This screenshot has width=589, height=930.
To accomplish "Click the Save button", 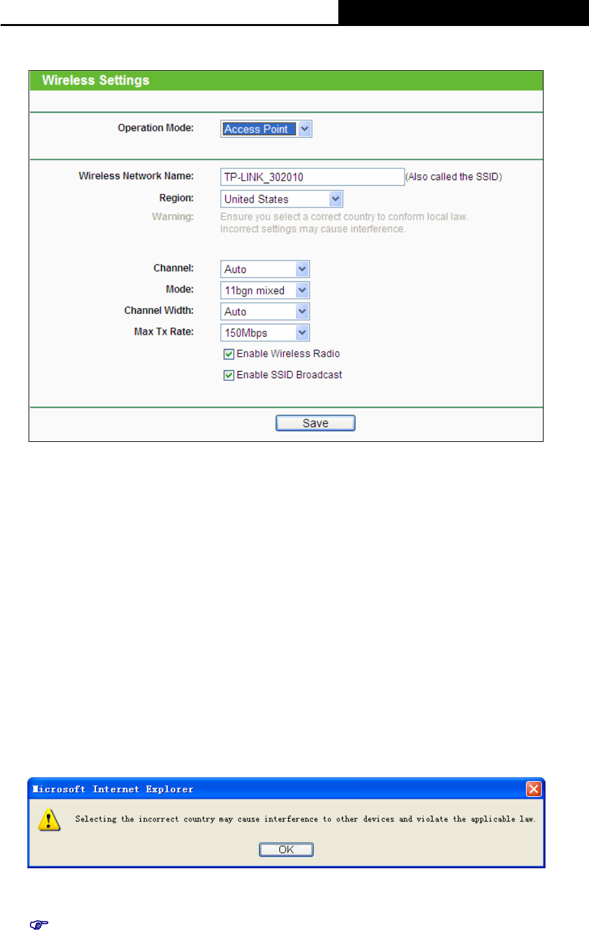I will [316, 423].
